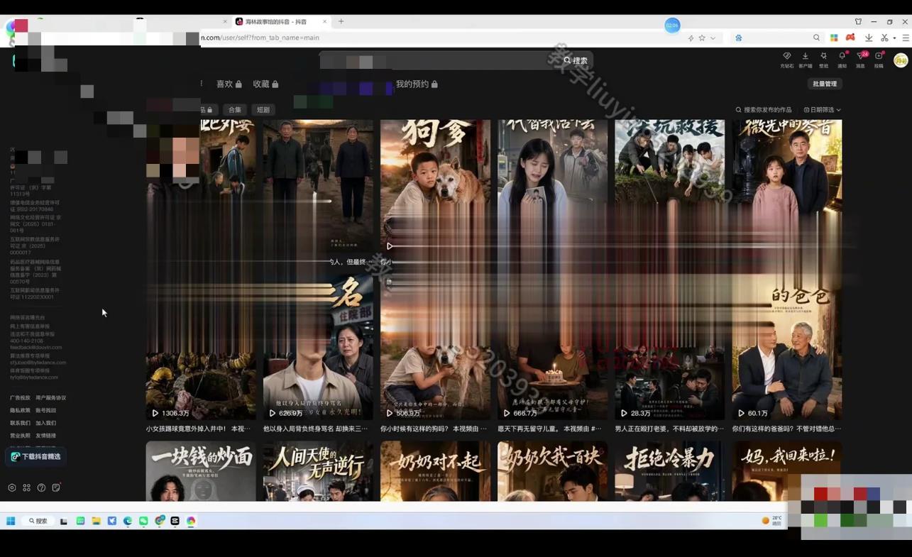Image resolution: width=912 pixels, height=557 pixels.
Task: Open the sidebar feedback note icon
Action: tap(56, 487)
